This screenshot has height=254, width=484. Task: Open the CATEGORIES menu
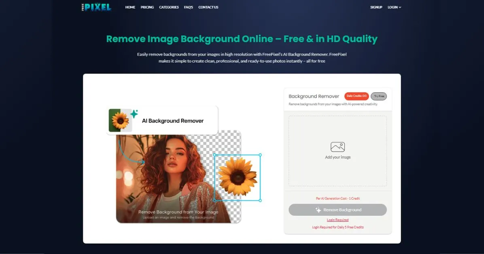tap(169, 7)
